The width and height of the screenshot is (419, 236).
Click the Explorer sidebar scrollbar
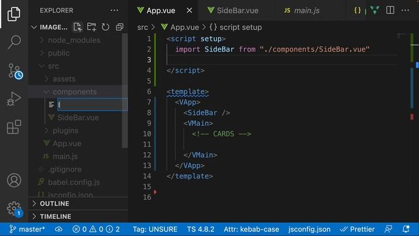[x=125, y=91]
